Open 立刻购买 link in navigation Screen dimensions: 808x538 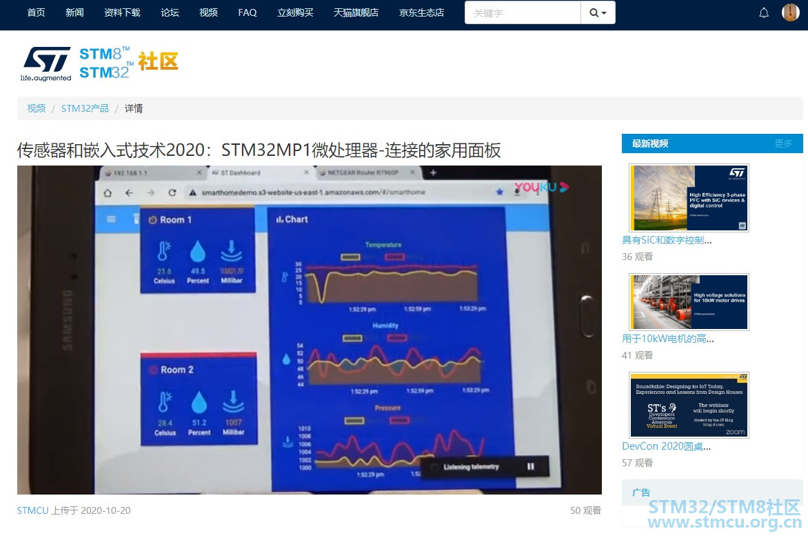pyautogui.click(x=295, y=12)
